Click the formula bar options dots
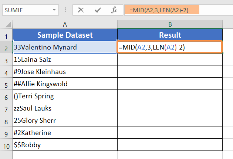The height and width of the screenshot is (159, 233). click(66, 10)
